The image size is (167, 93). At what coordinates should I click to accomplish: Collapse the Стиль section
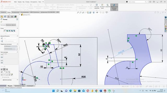click(x=17, y=28)
